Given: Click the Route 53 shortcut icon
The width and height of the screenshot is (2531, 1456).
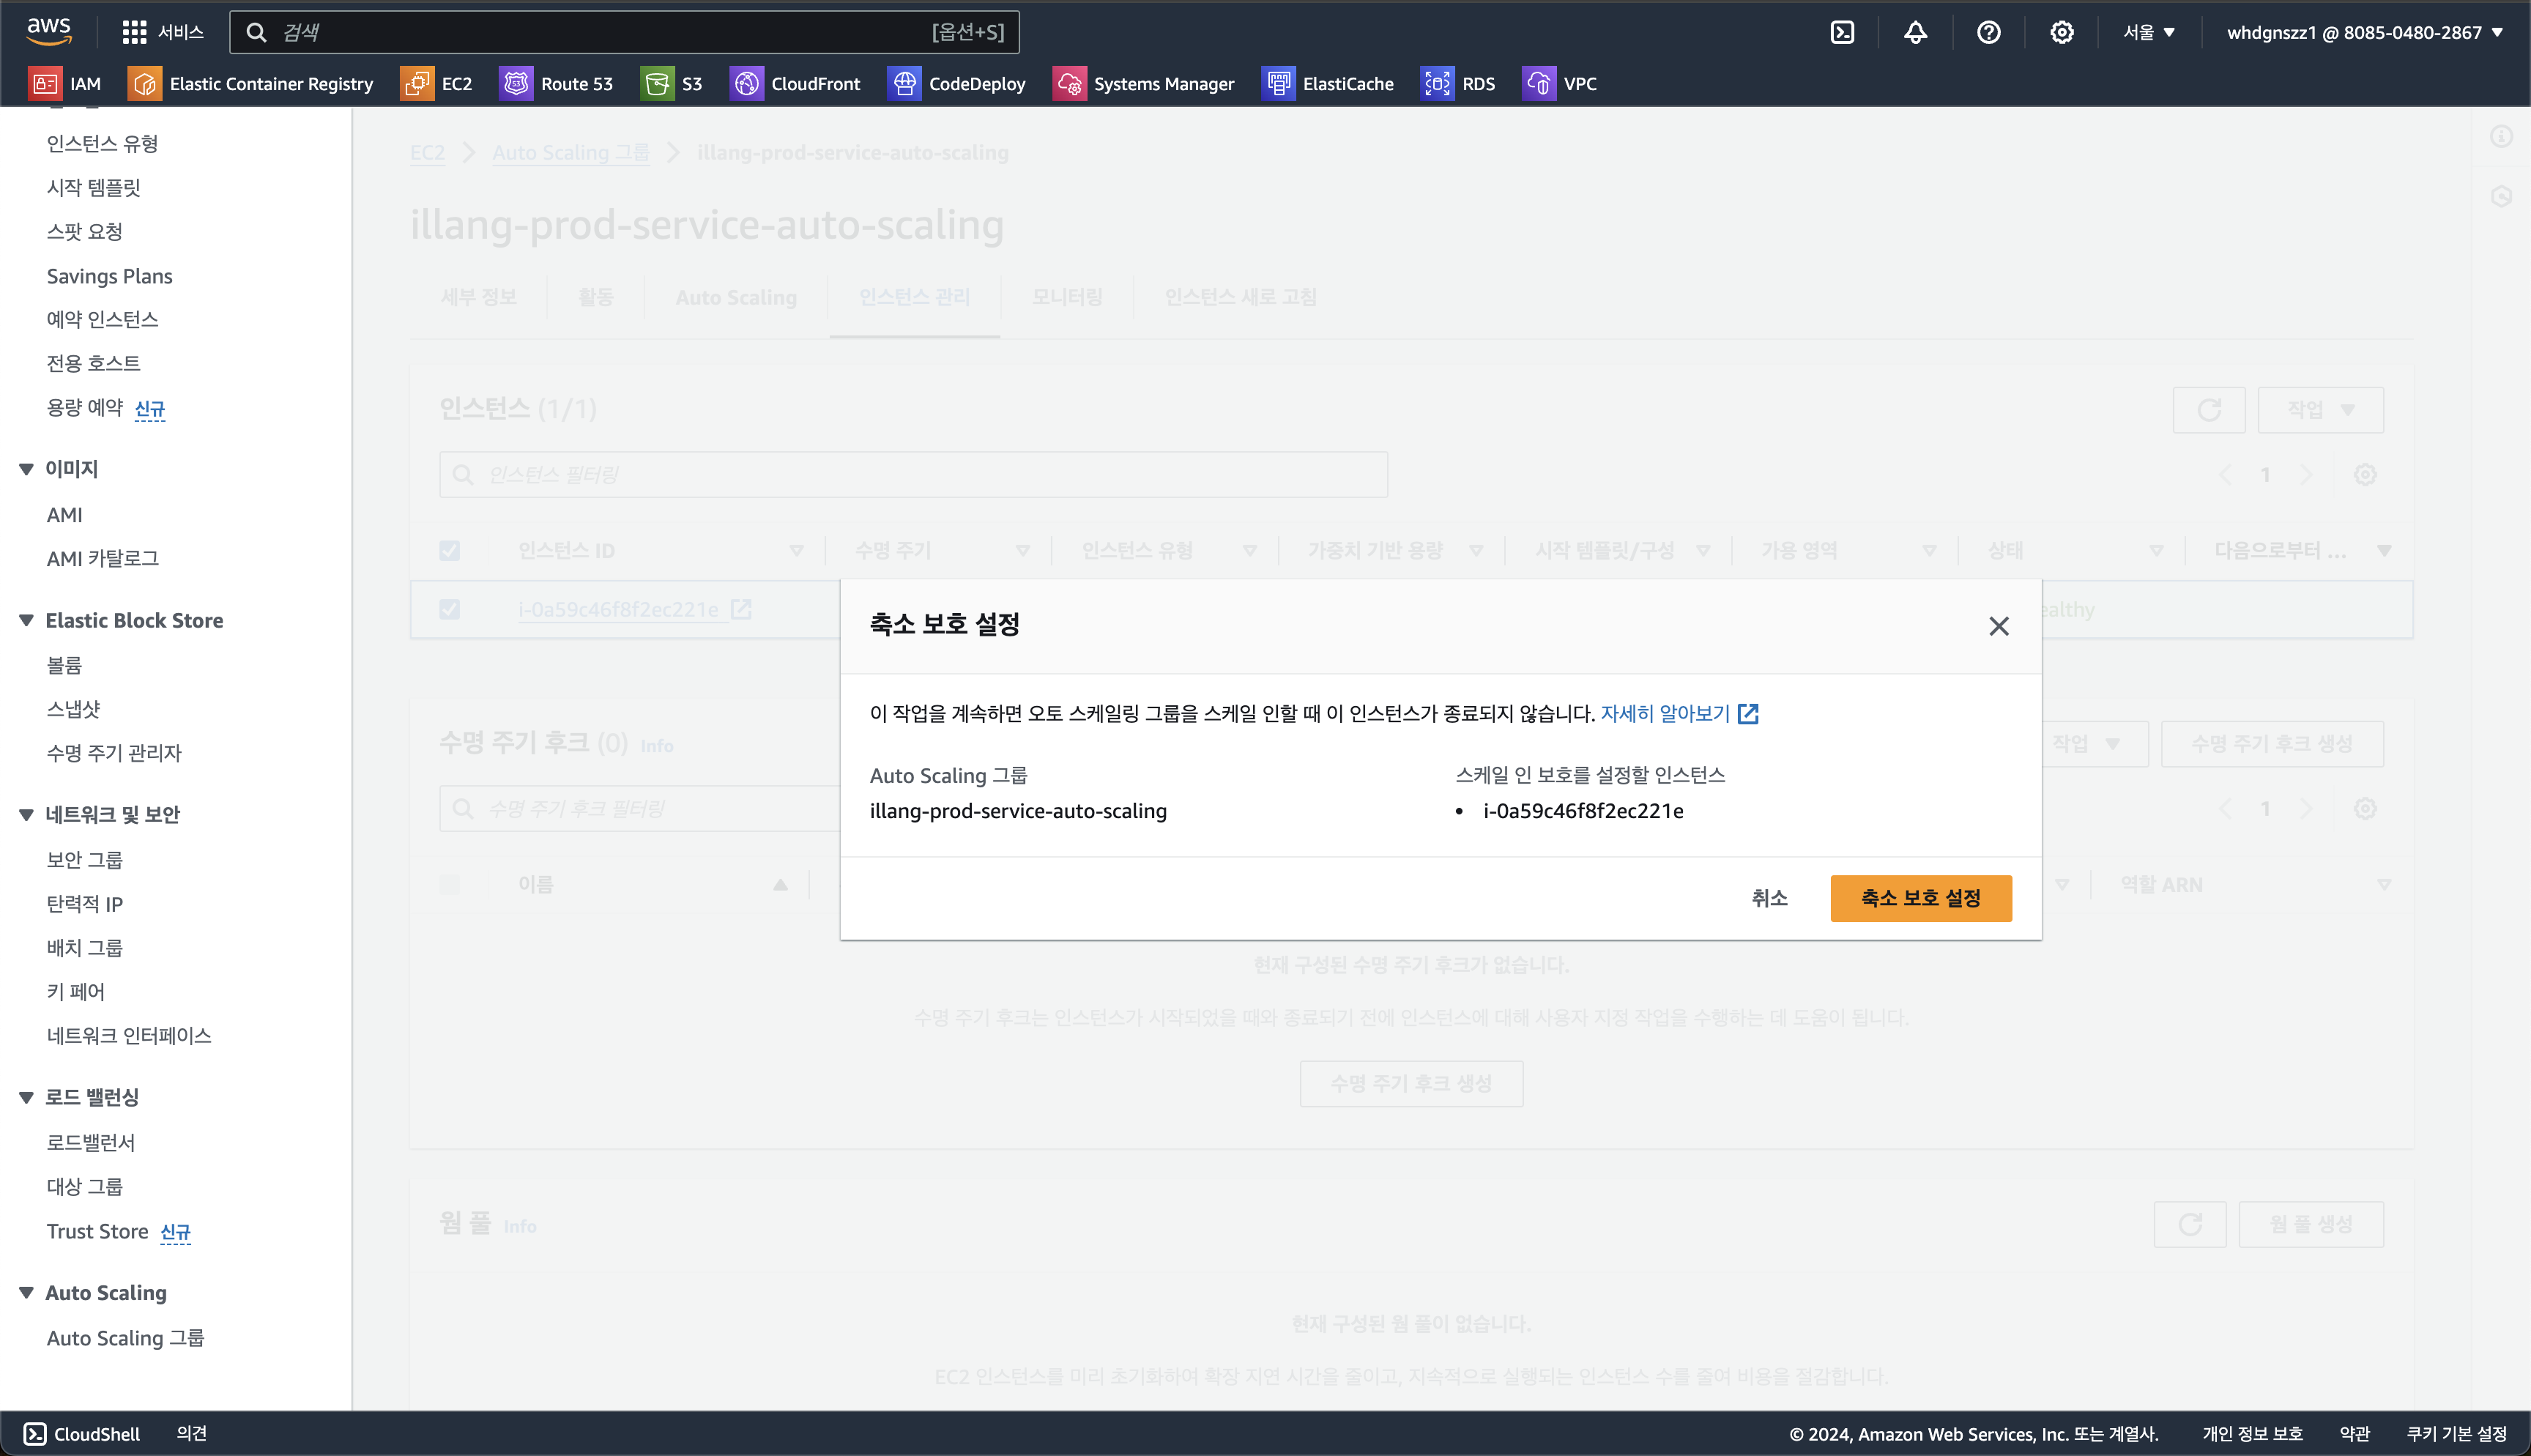Looking at the screenshot, I should [x=516, y=84].
